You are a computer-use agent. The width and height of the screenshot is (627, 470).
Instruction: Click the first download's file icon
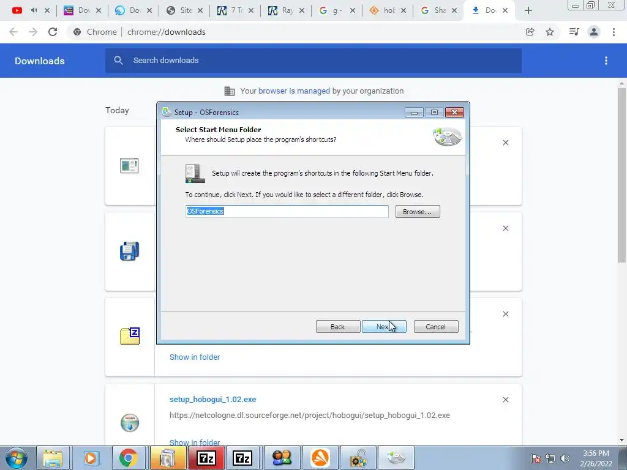(129, 165)
